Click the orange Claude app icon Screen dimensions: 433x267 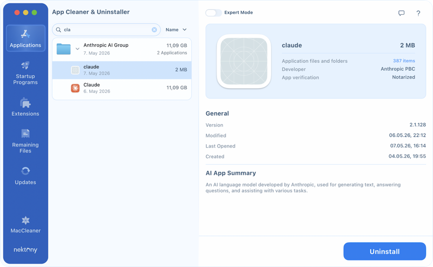pyautogui.click(x=75, y=88)
